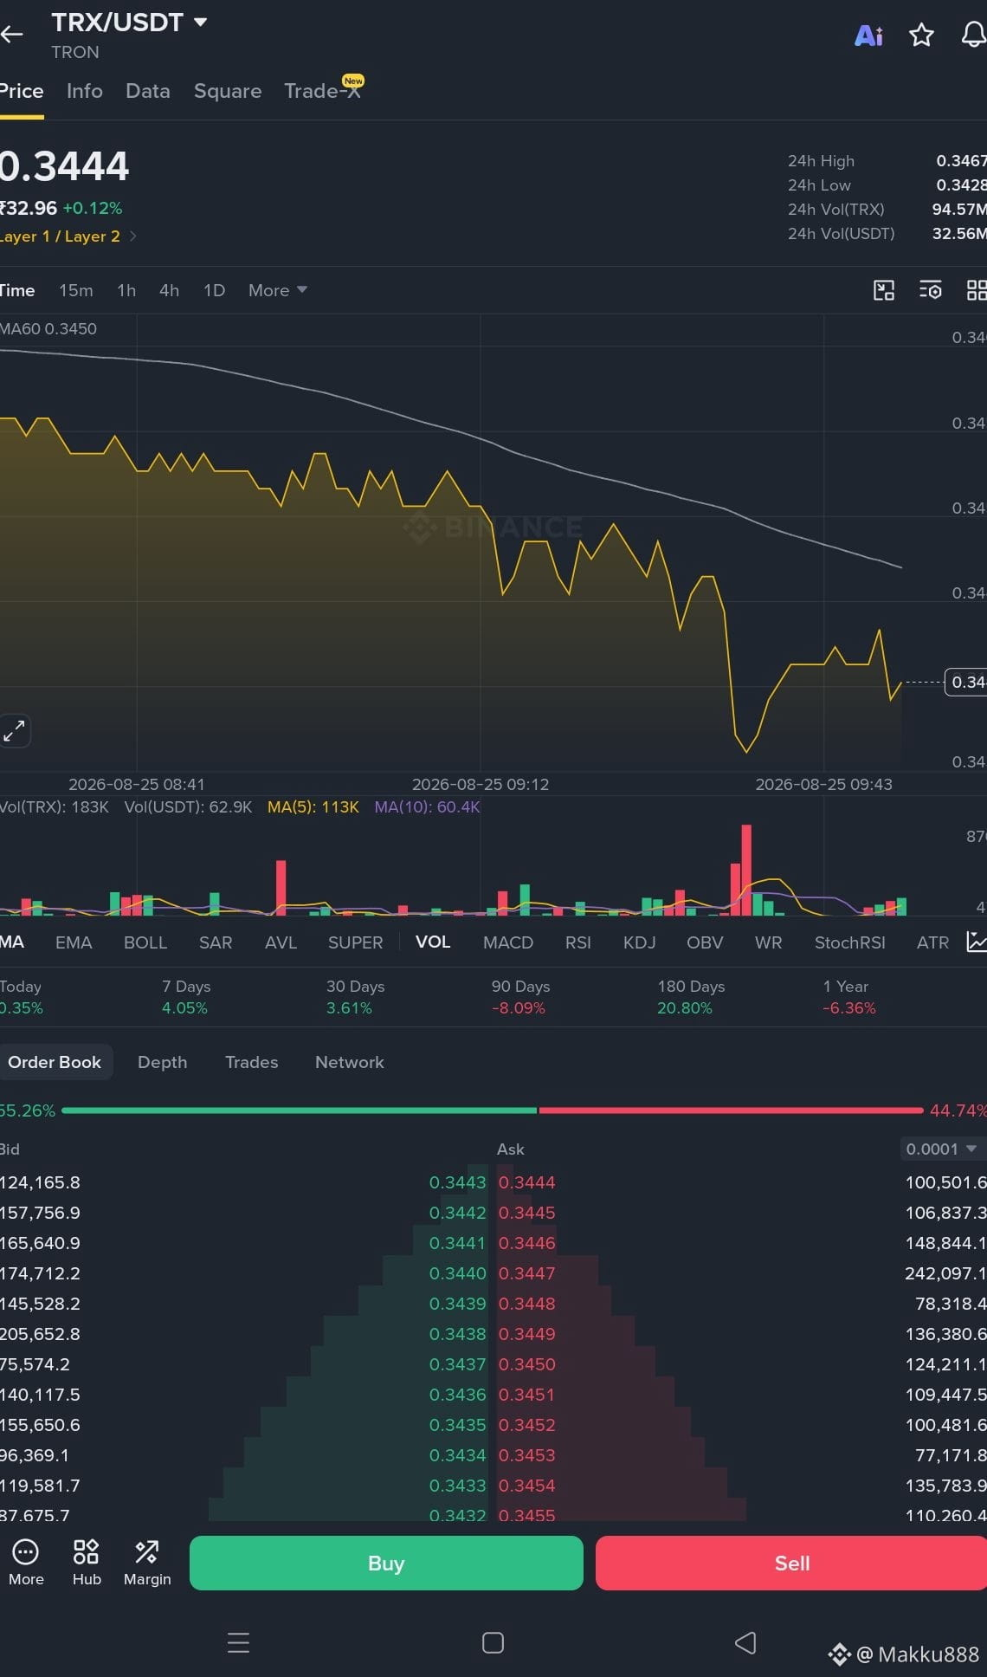The width and height of the screenshot is (987, 1677).
Task: Open the Trade-X tab
Action: pos(323,90)
